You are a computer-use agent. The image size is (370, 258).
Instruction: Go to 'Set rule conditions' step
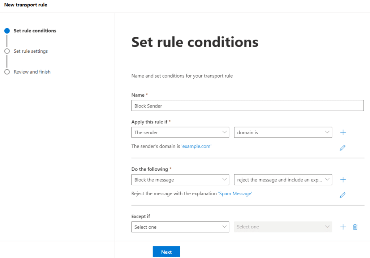(x=35, y=31)
